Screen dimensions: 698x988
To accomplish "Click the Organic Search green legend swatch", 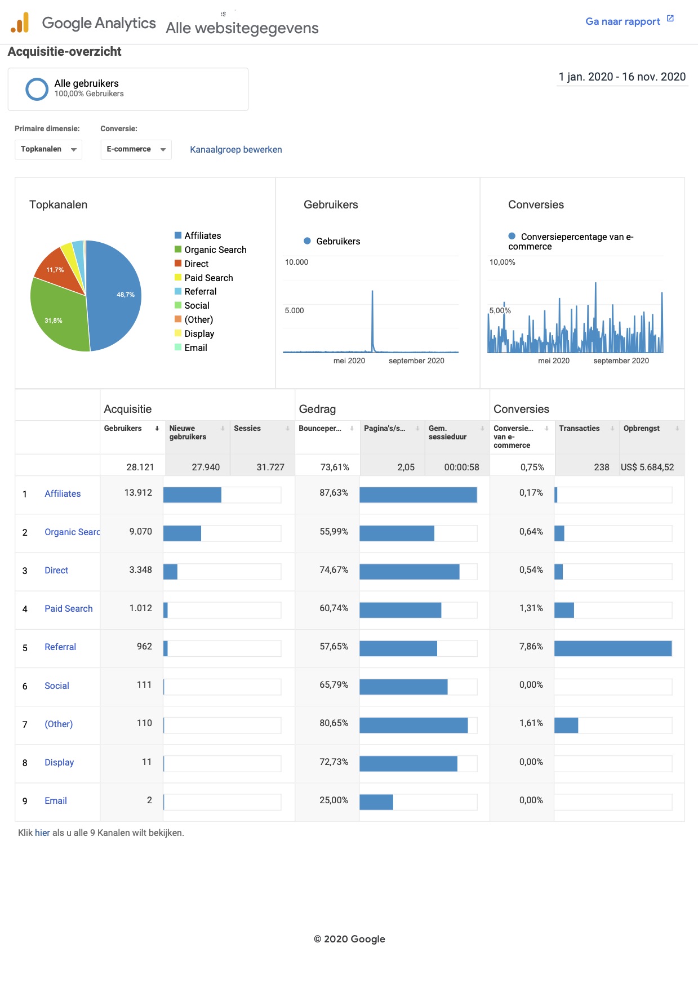I will (x=178, y=250).
